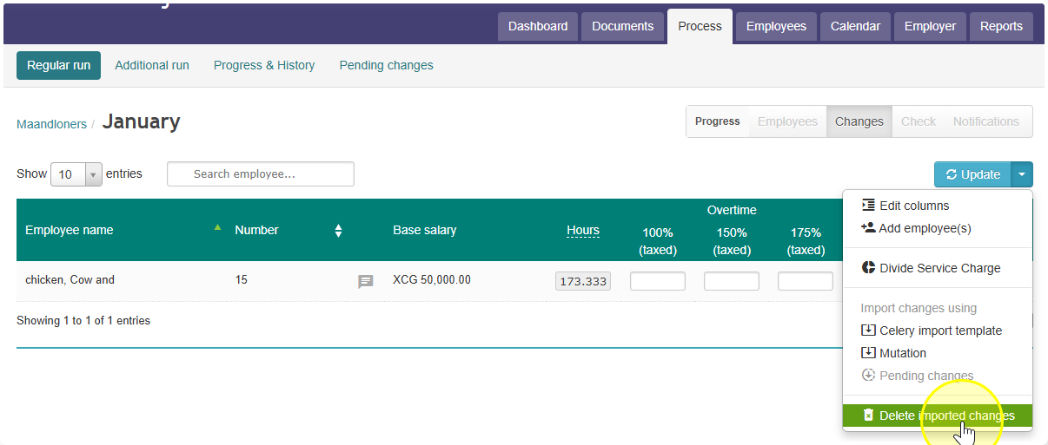Switch to the Employees top tab
The image size is (1048, 445).
coord(776,26)
